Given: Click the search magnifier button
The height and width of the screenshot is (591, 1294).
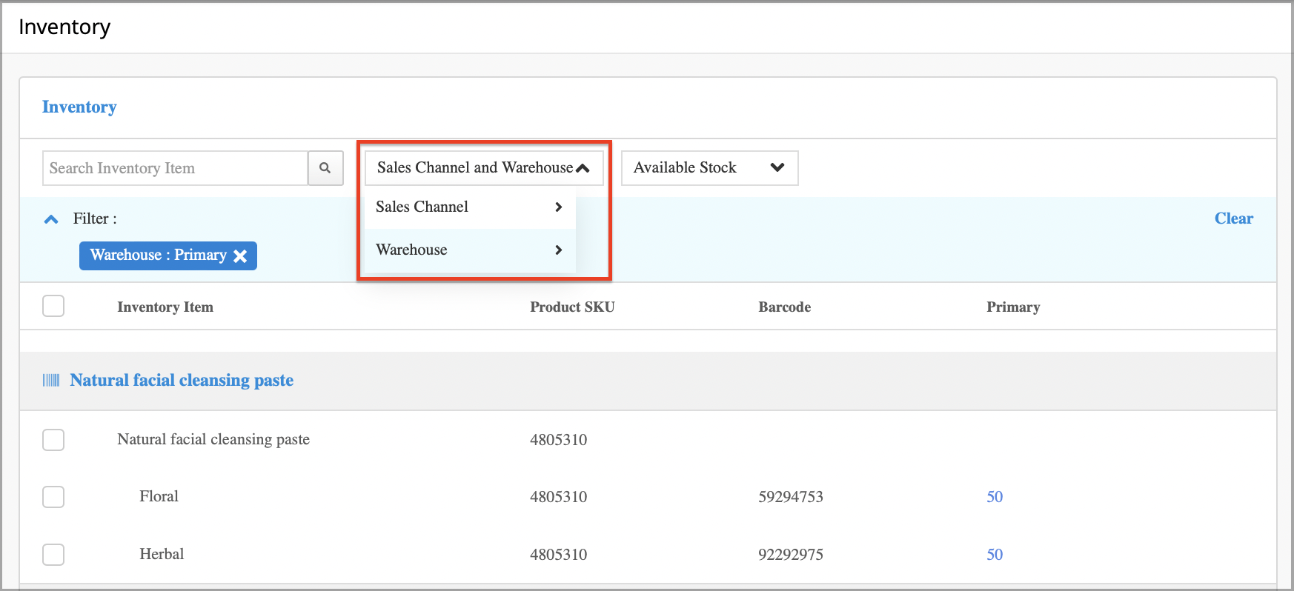Looking at the screenshot, I should pyautogui.click(x=325, y=168).
